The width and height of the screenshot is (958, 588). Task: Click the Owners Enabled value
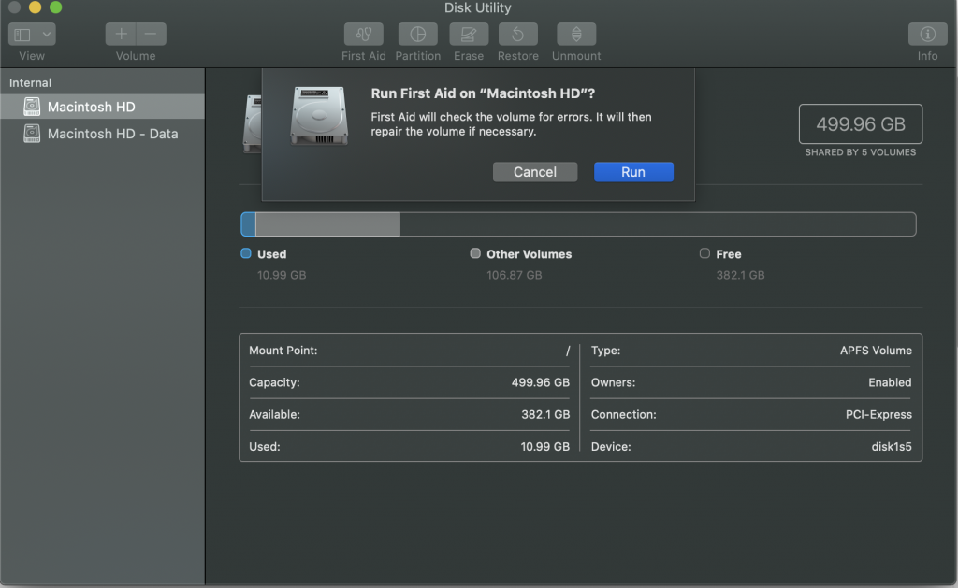[x=890, y=383]
